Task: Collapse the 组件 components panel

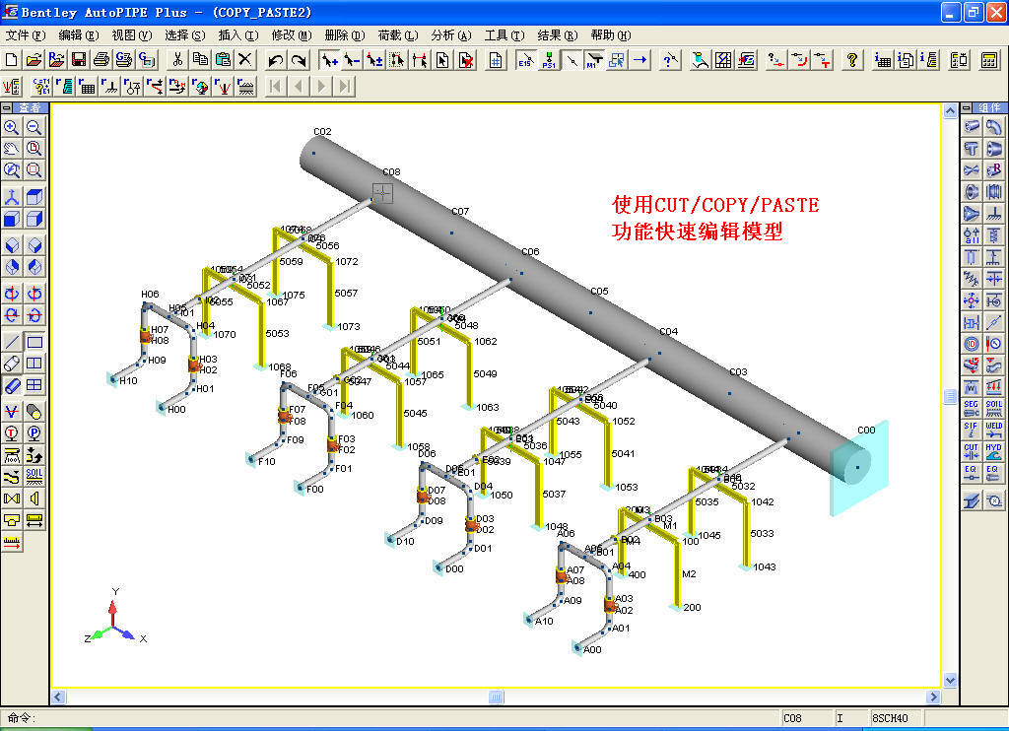Action: 967,107
